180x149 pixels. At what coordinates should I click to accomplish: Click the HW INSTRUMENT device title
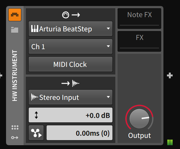point(15,75)
